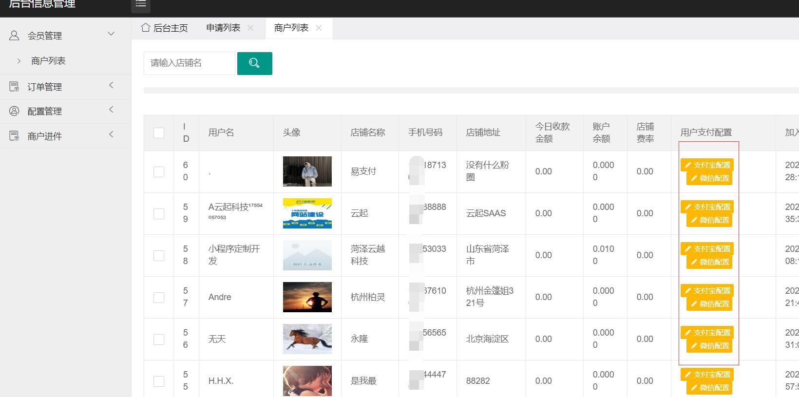Click 支付宝配置 for 菏泽云越科技 shop
The image size is (799, 397).
(x=707, y=249)
